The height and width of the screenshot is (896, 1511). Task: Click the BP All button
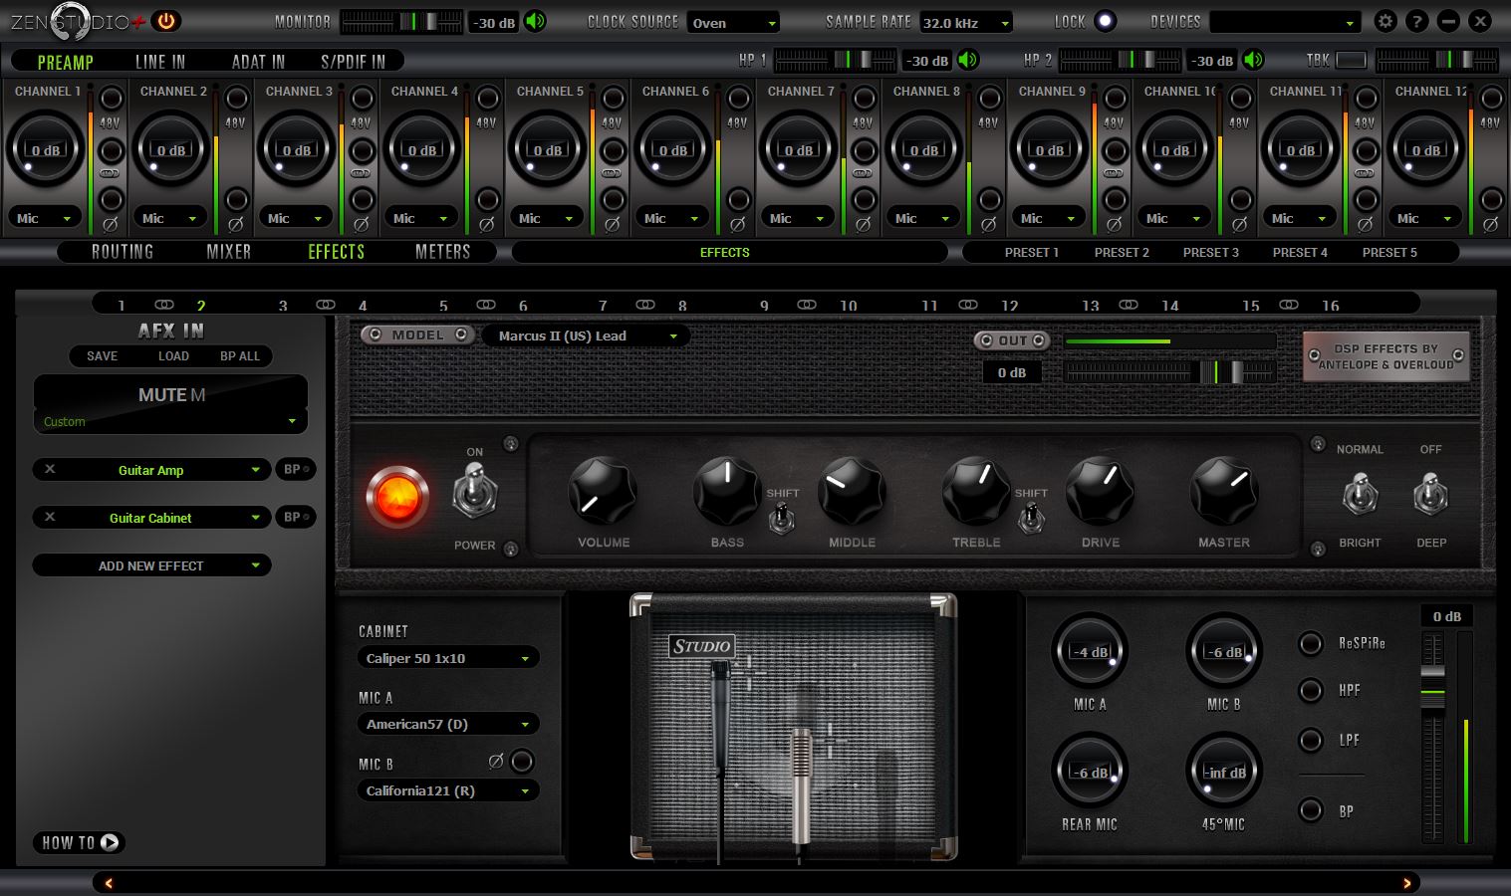[240, 355]
